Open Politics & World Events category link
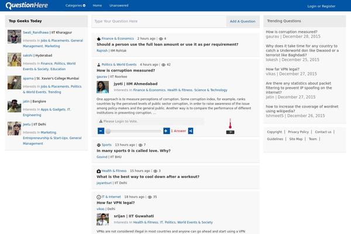Screen dimensions: 351x234 [119, 64]
